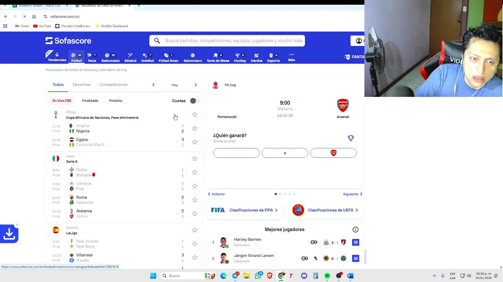
Task: Open the Baloncesto sport section
Action: (110, 58)
